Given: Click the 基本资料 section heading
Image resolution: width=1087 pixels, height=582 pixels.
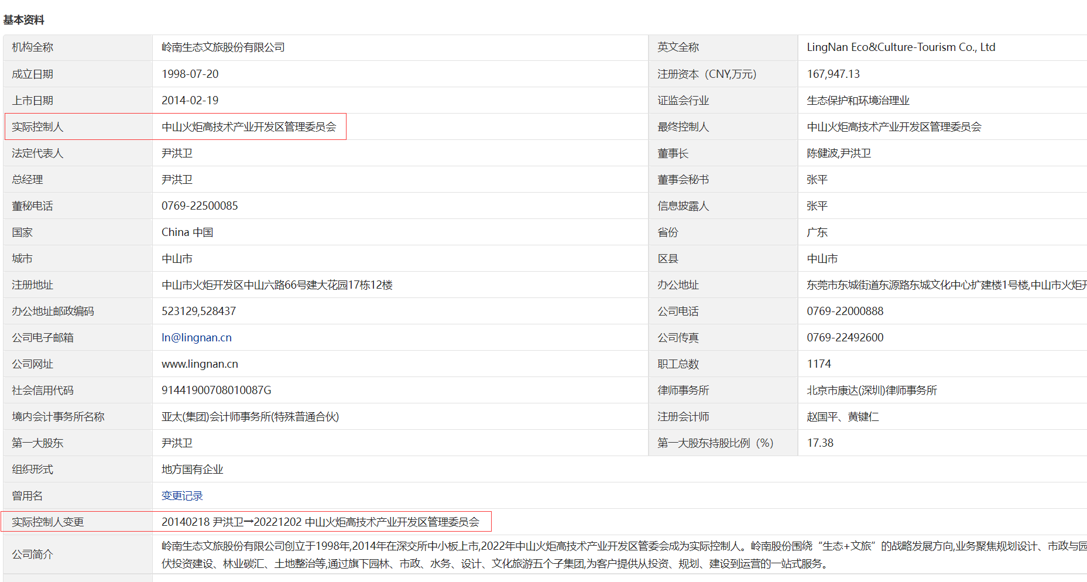Looking at the screenshot, I should click(23, 20).
